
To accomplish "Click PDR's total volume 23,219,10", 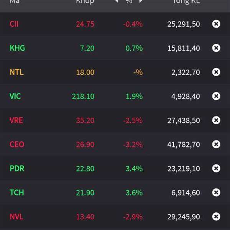I will (183, 168).
